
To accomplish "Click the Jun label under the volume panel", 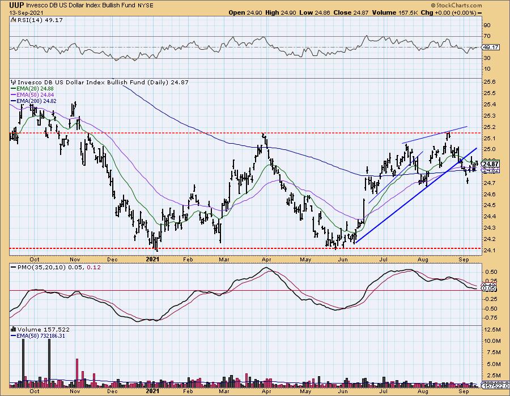I will (x=343, y=391).
